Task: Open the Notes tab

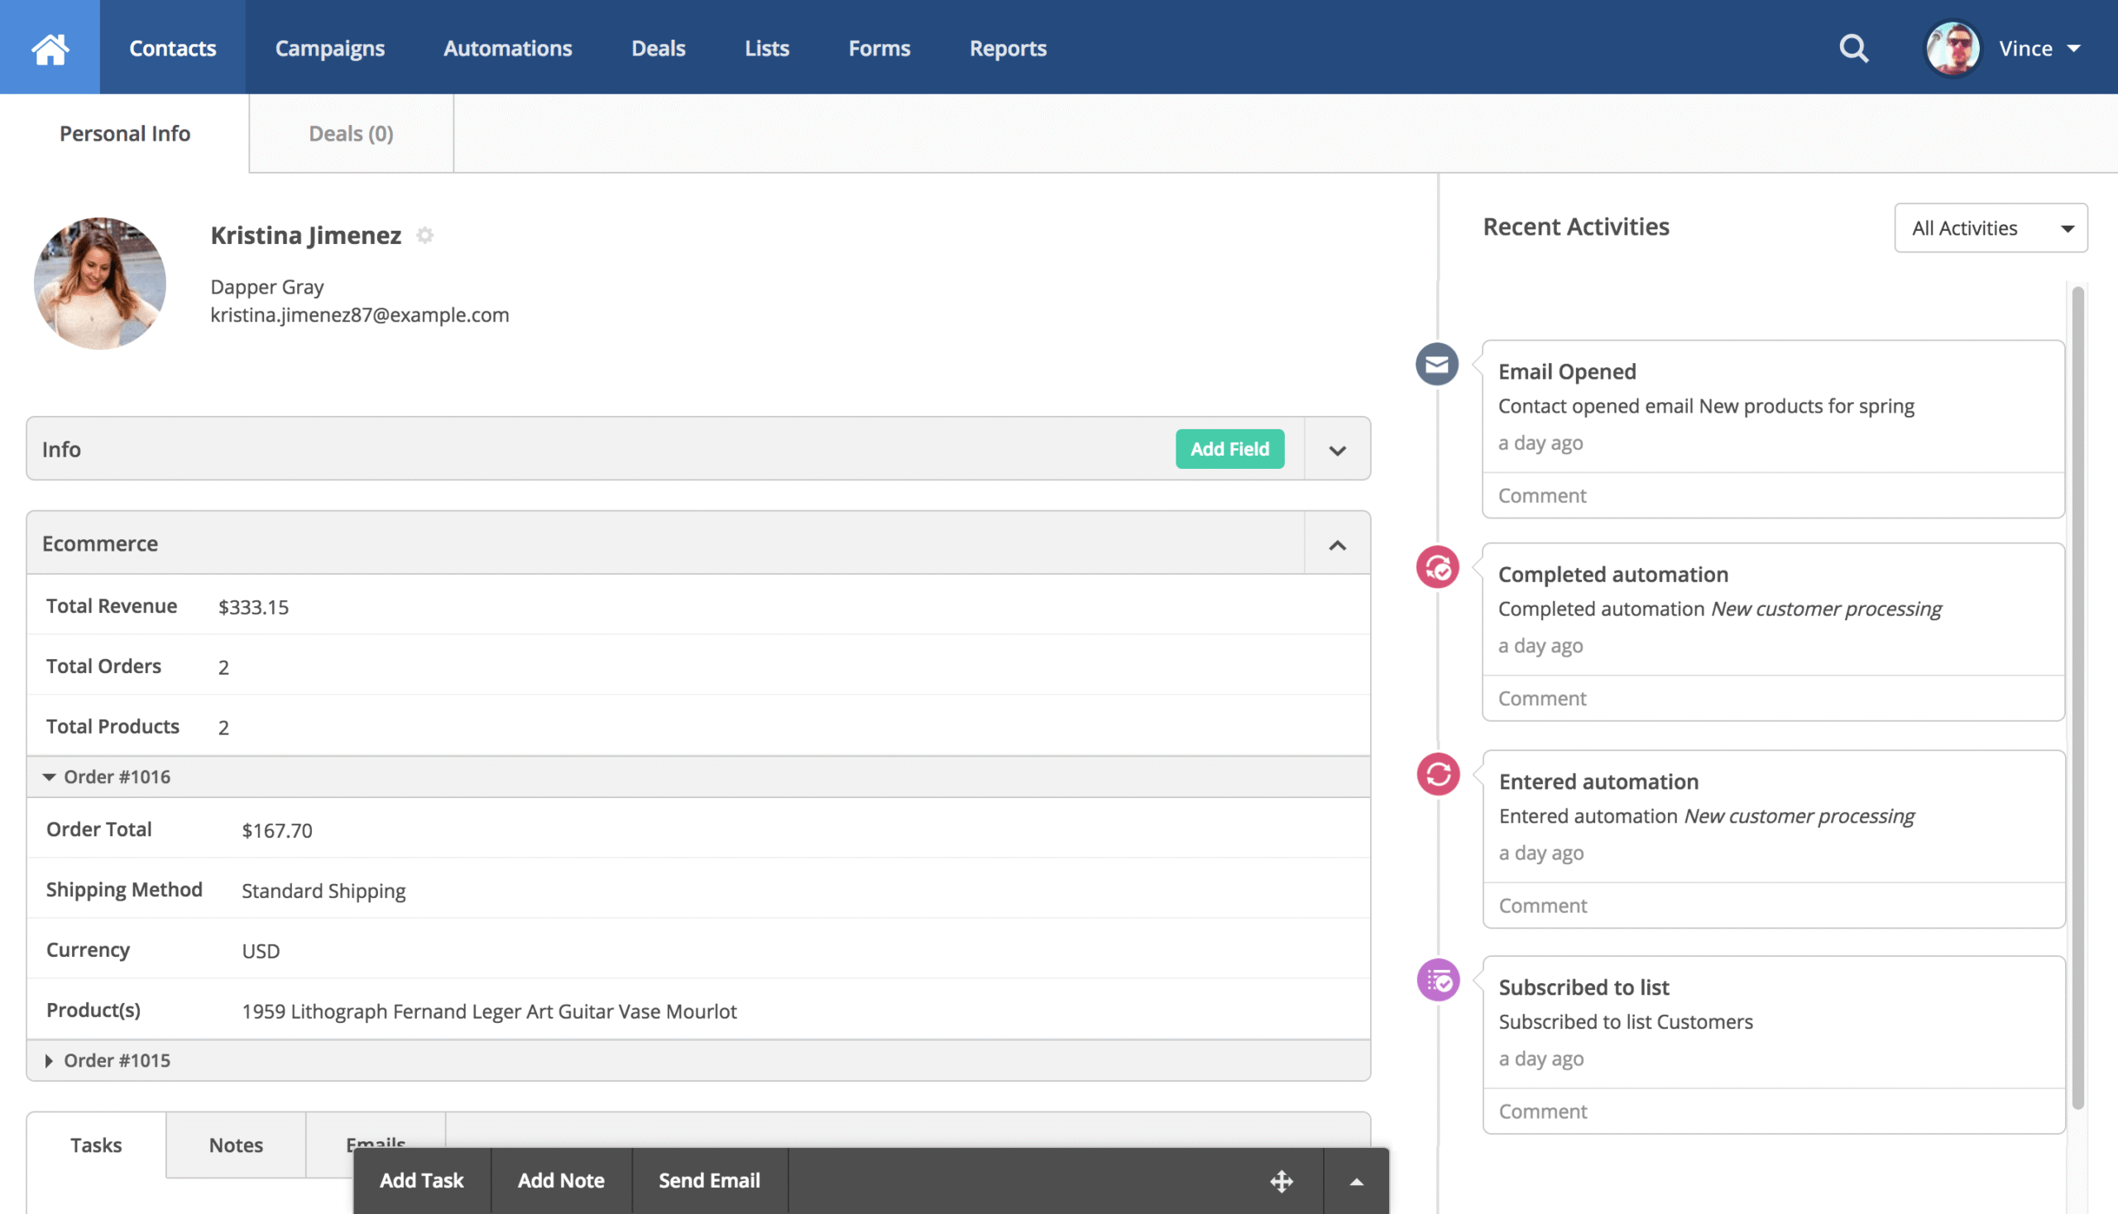Action: pyautogui.click(x=235, y=1145)
